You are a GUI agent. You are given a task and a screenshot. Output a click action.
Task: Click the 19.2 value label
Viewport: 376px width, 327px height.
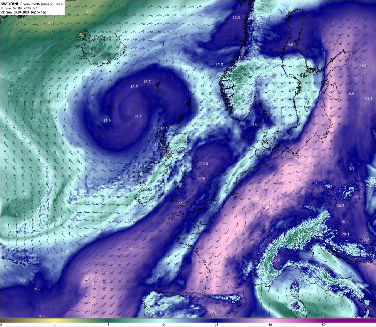point(37,289)
